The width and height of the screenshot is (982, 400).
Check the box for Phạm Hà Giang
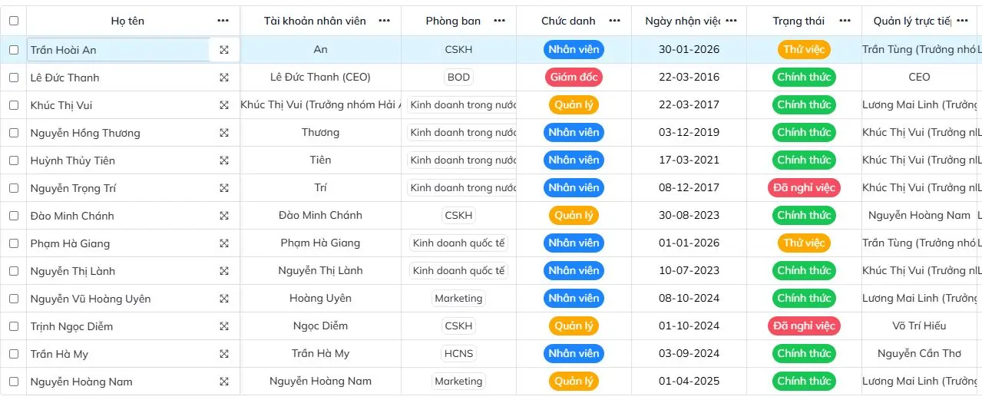point(14,243)
